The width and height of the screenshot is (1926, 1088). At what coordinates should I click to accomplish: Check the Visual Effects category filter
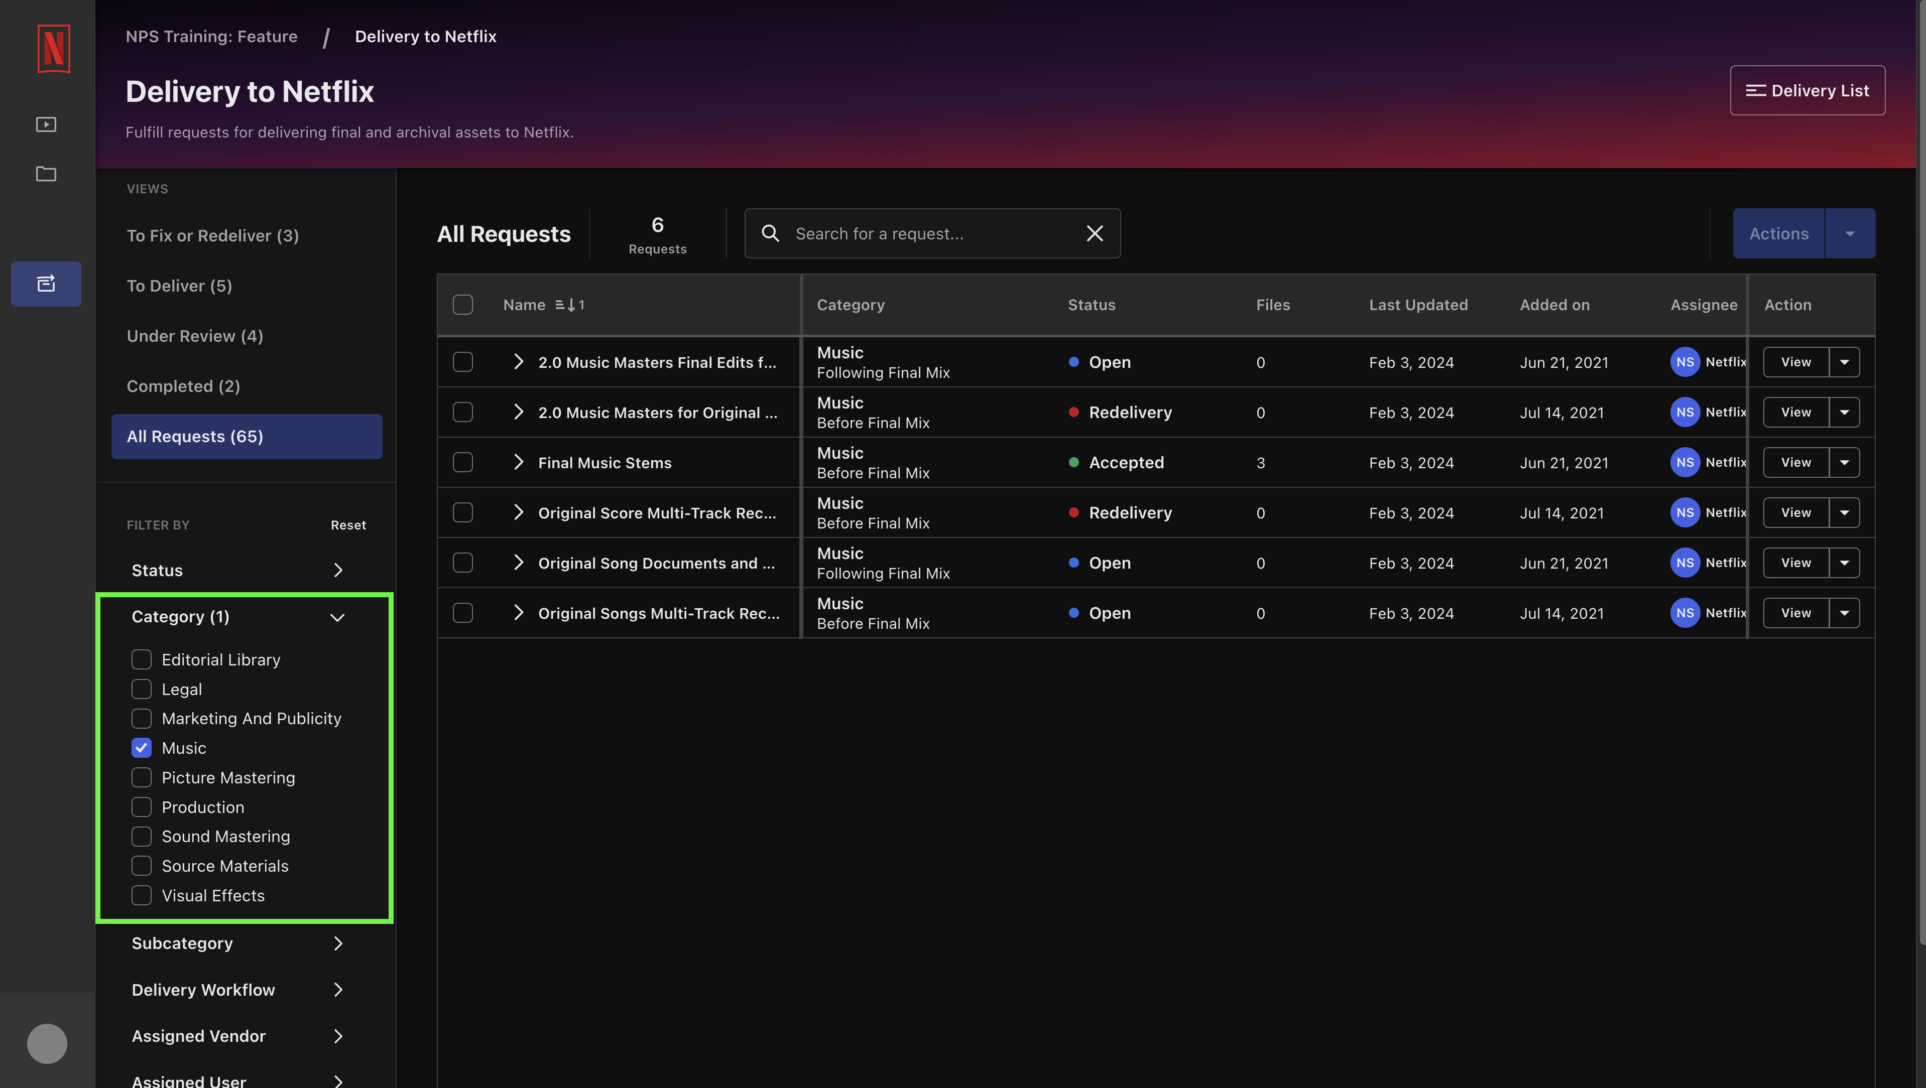coord(141,895)
